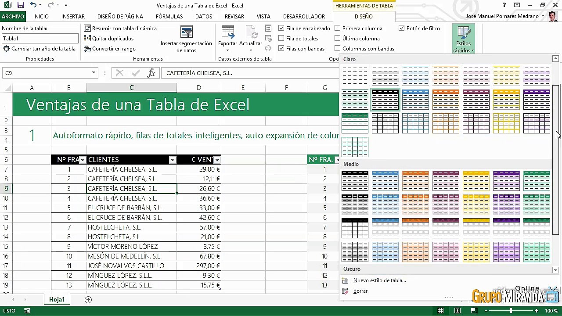Click the Exportar table icon
This screenshot has height=316, width=562.
coord(227,32)
